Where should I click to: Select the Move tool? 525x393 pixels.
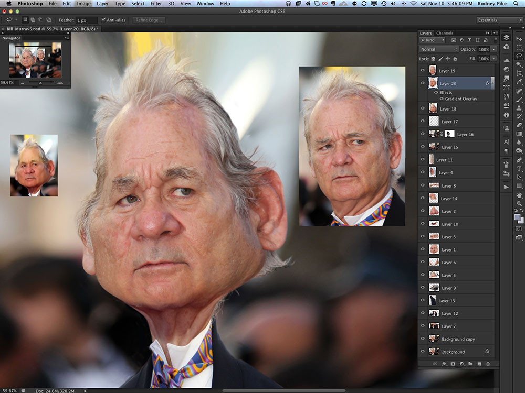coord(519,39)
